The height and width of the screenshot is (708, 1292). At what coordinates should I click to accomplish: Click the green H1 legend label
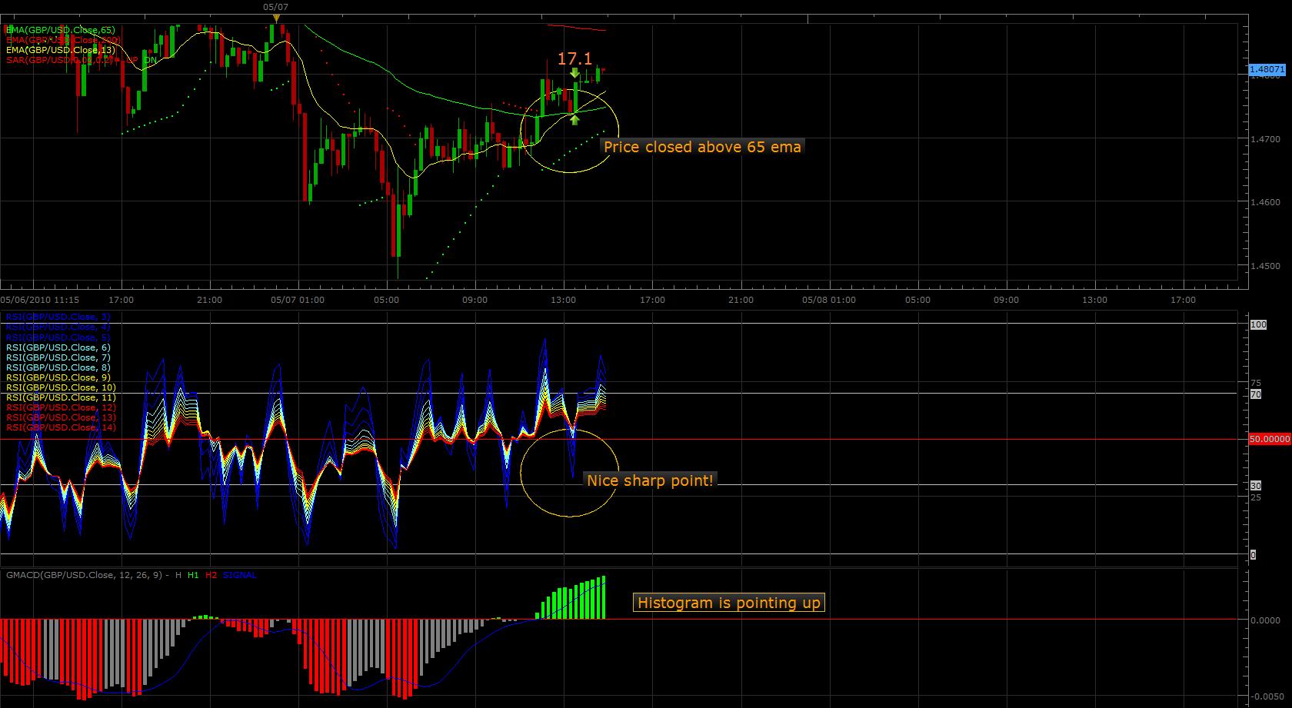click(x=192, y=575)
